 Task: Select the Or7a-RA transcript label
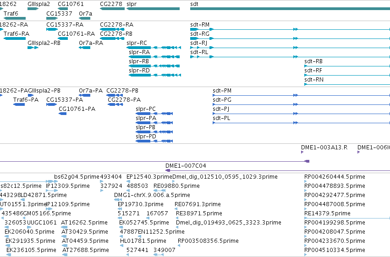click(91, 43)
